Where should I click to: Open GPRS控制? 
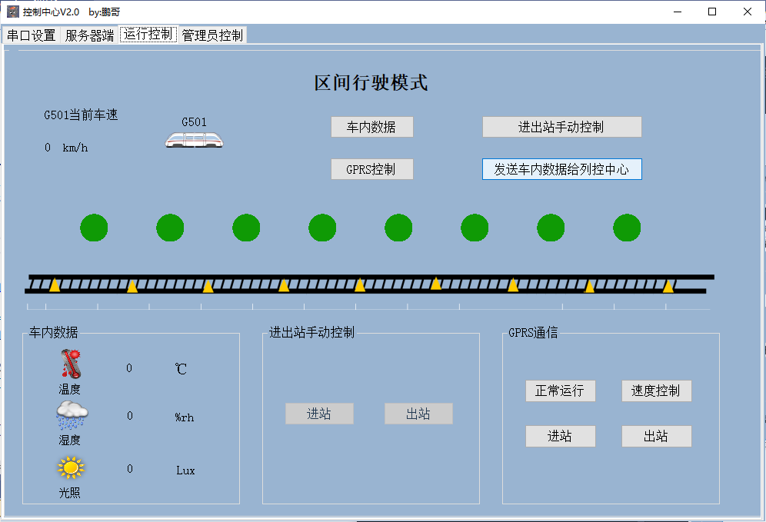(371, 168)
